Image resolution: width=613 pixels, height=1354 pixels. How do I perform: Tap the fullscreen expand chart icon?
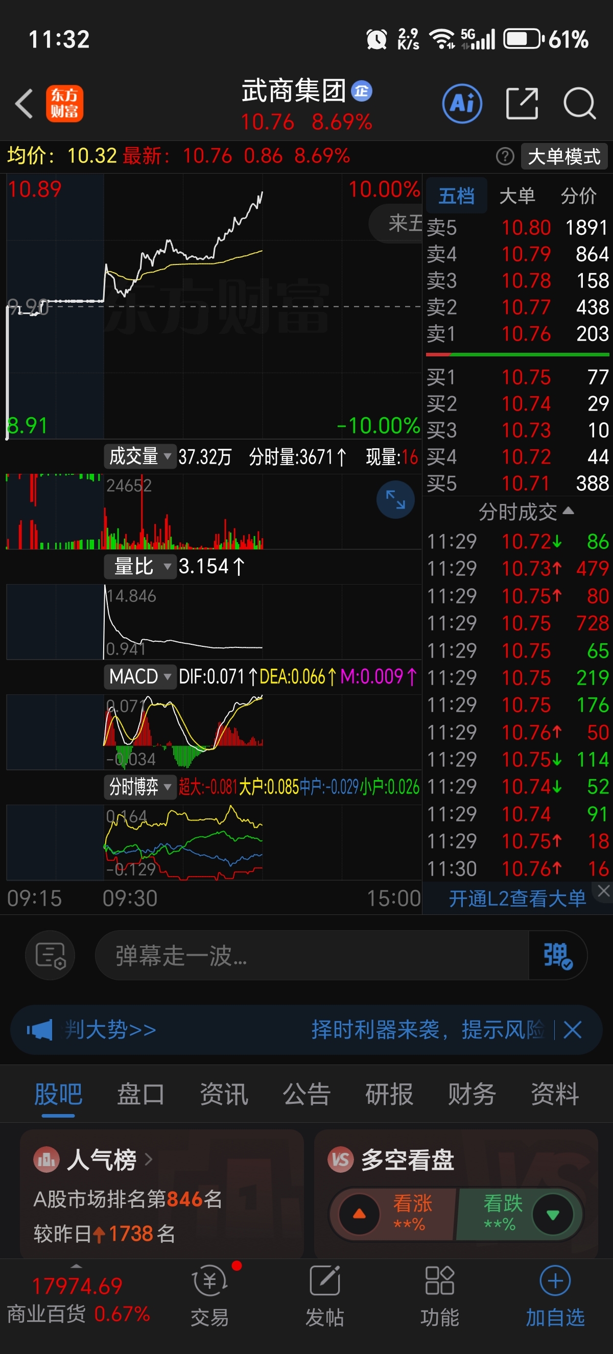(x=395, y=499)
